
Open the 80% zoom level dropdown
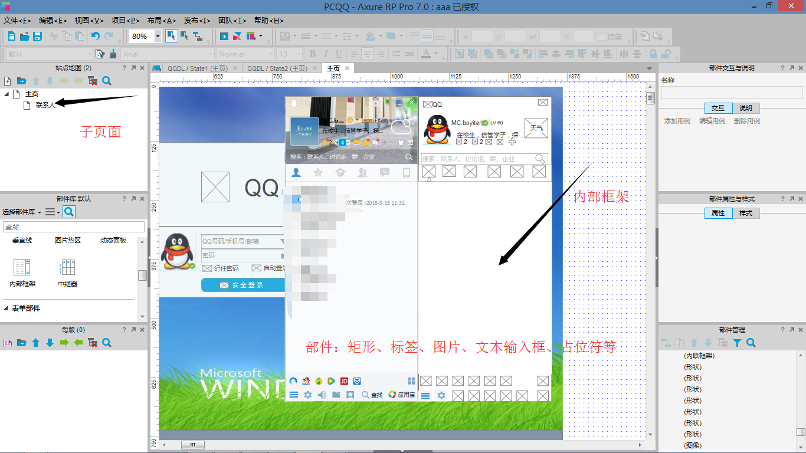coord(158,36)
